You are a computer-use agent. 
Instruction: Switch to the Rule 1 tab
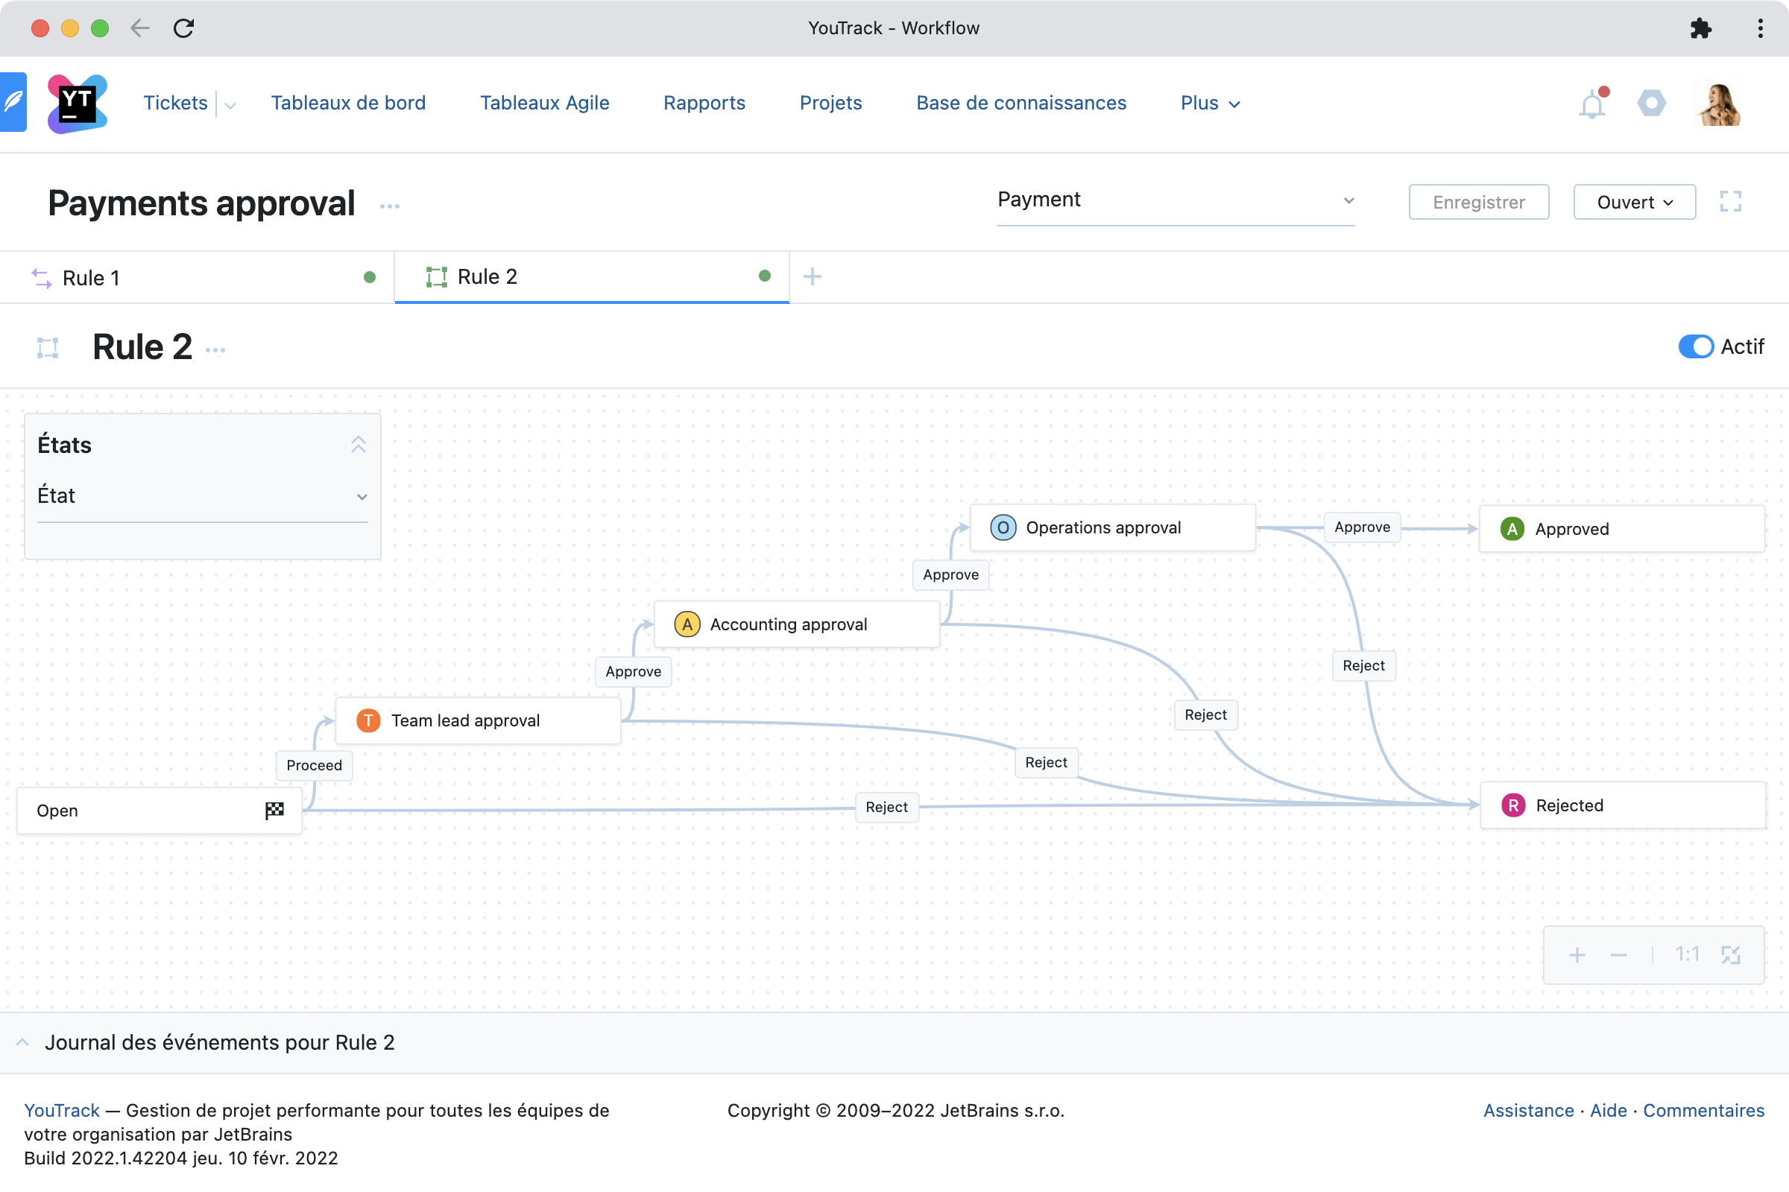[91, 278]
